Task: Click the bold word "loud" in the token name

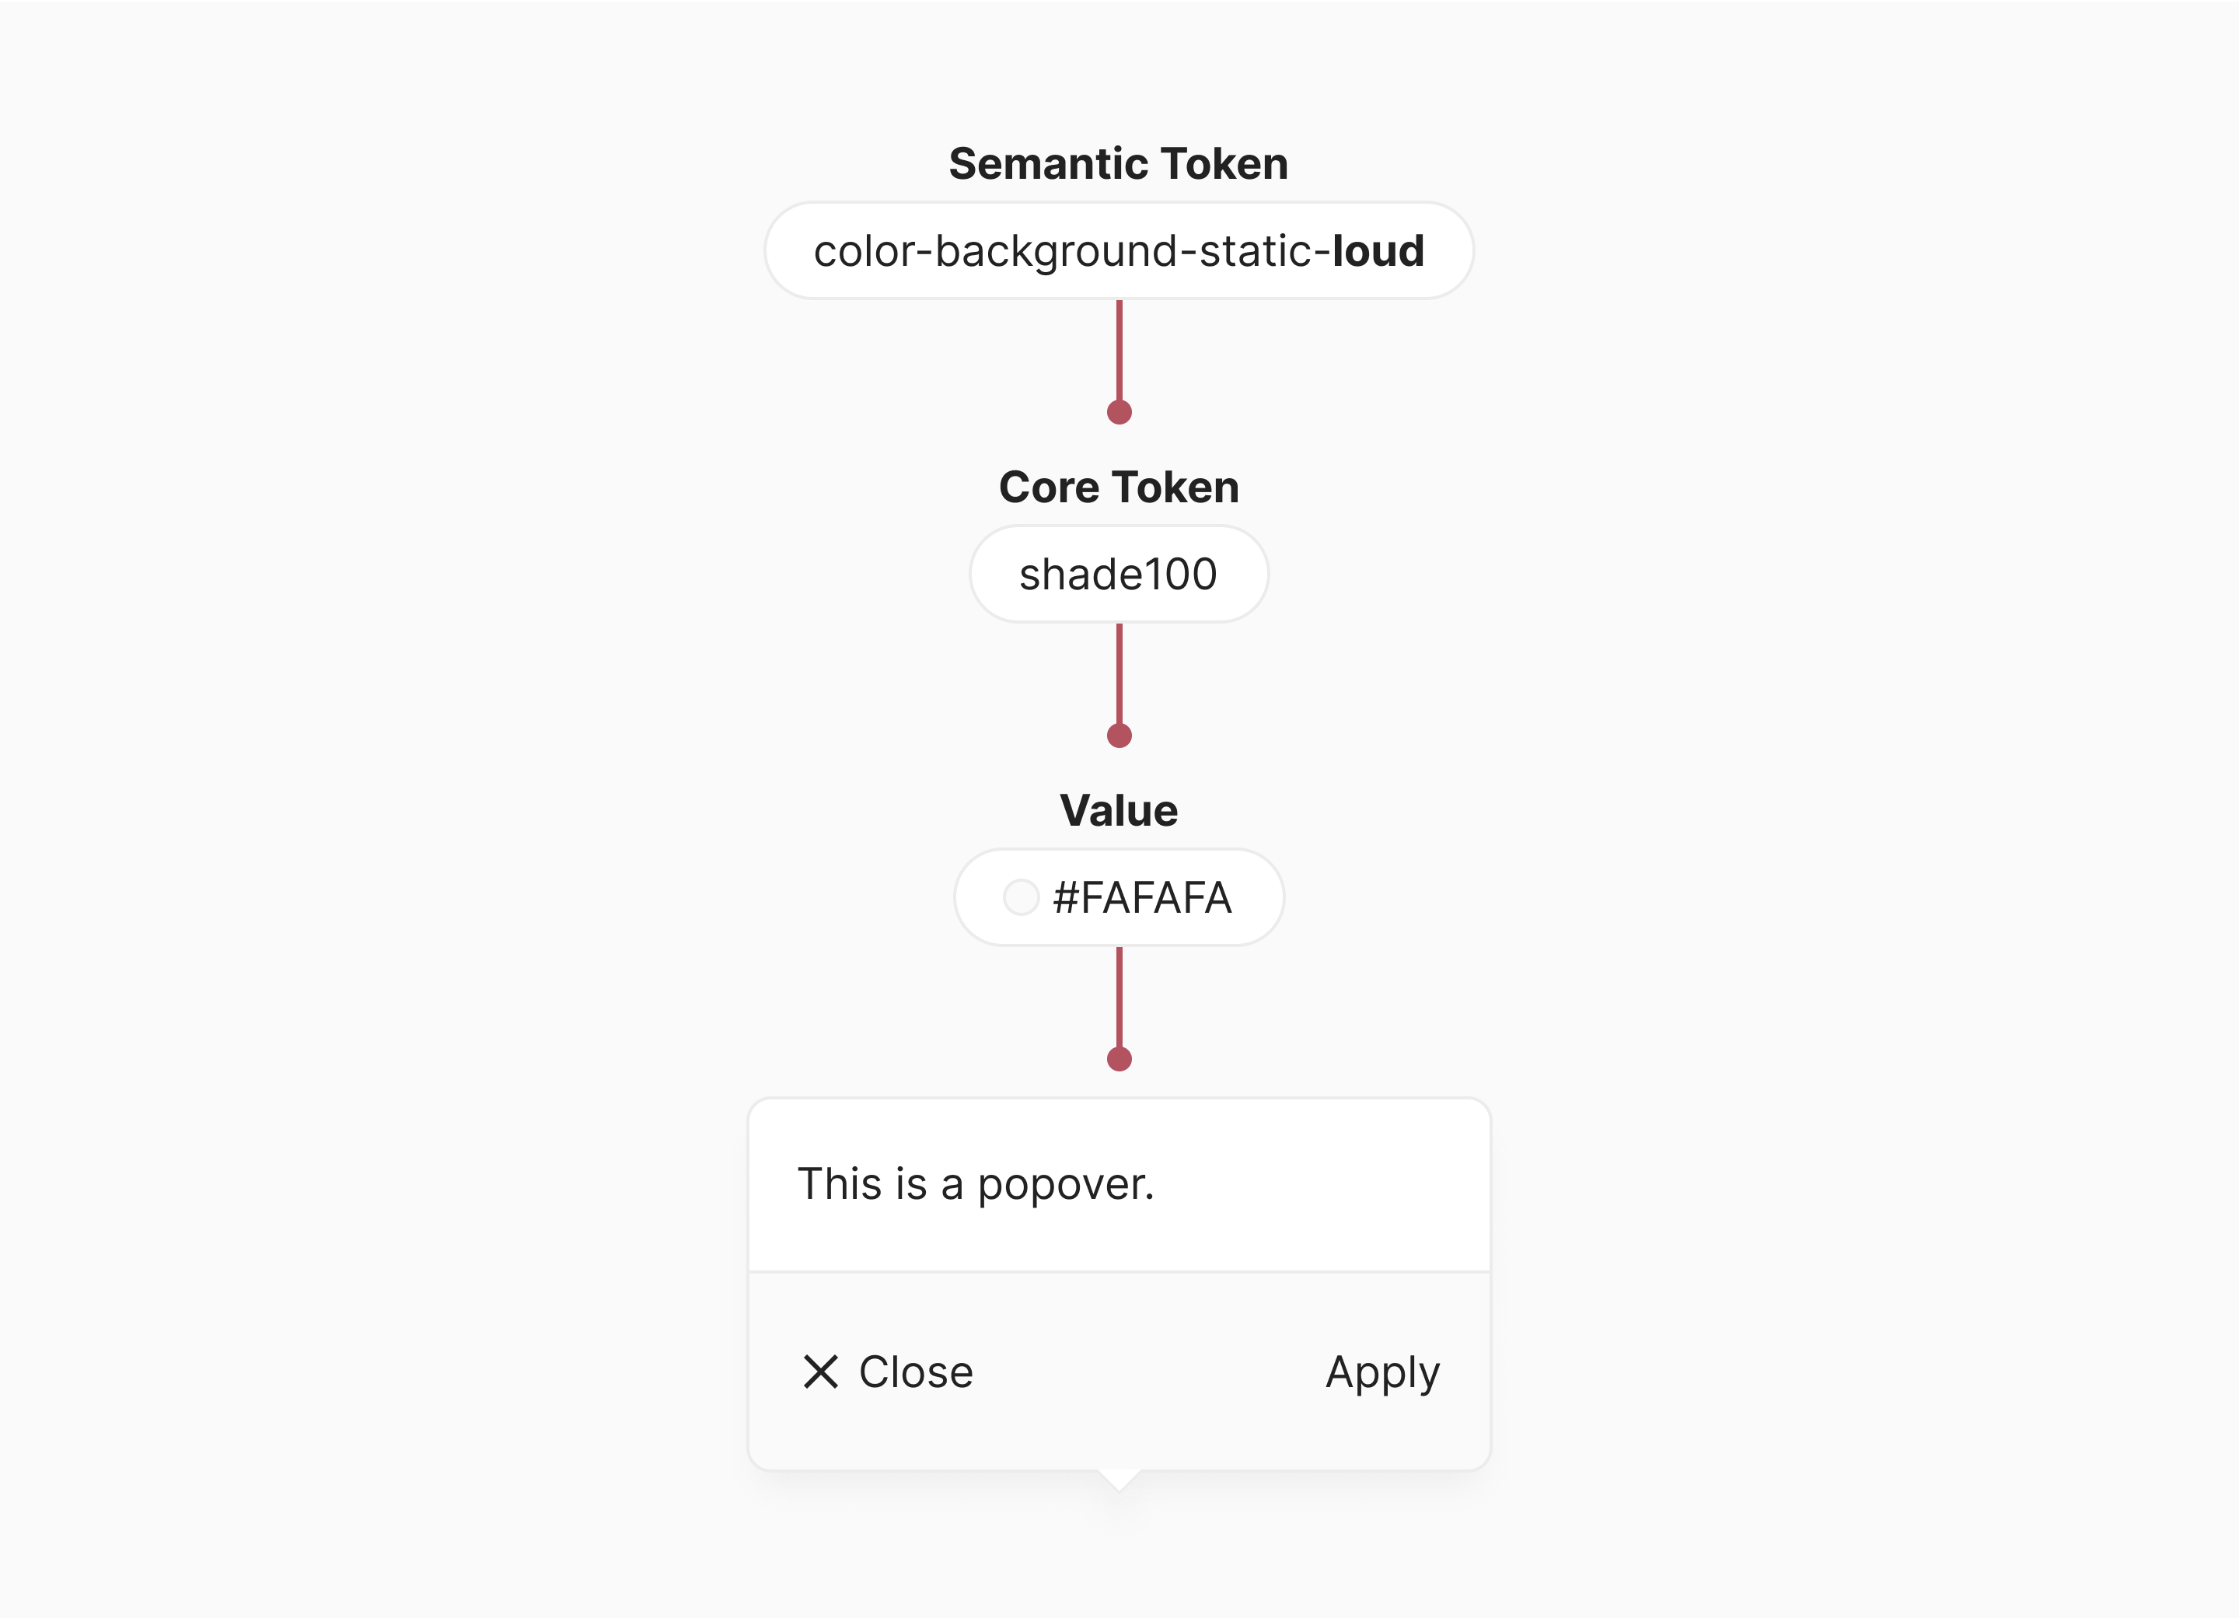Action: click(x=1378, y=250)
